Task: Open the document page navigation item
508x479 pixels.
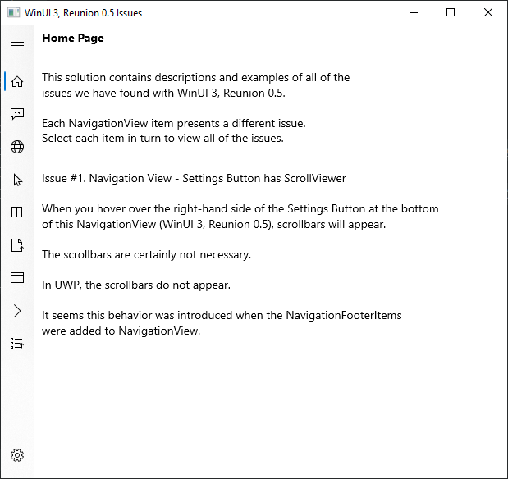Action: click(17, 245)
